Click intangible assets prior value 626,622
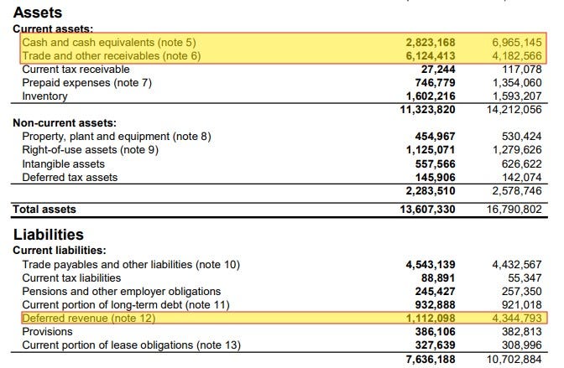Image resolution: width=564 pixels, height=368 pixels. point(521,164)
